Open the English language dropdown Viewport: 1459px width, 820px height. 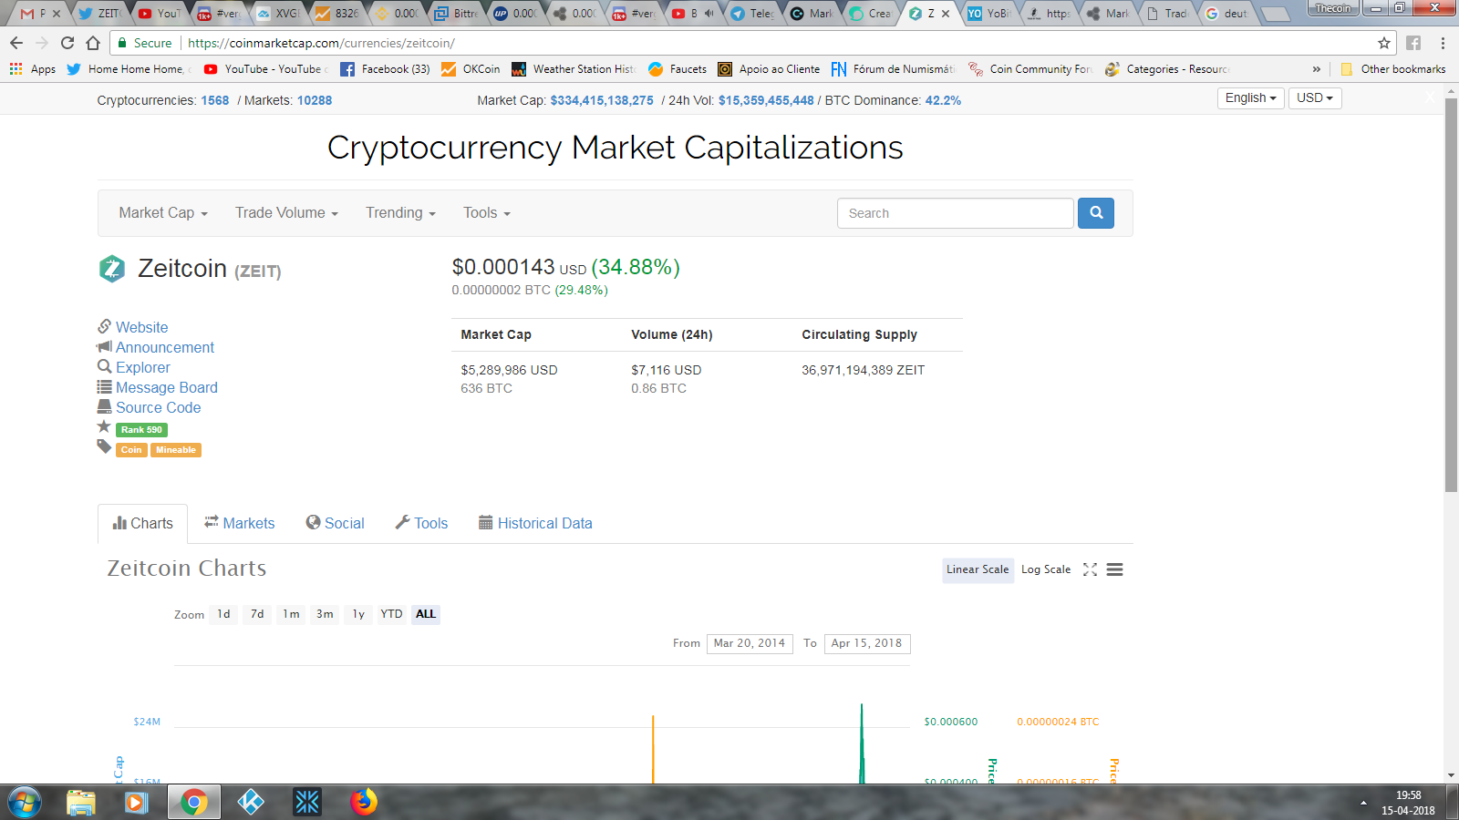click(x=1250, y=98)
